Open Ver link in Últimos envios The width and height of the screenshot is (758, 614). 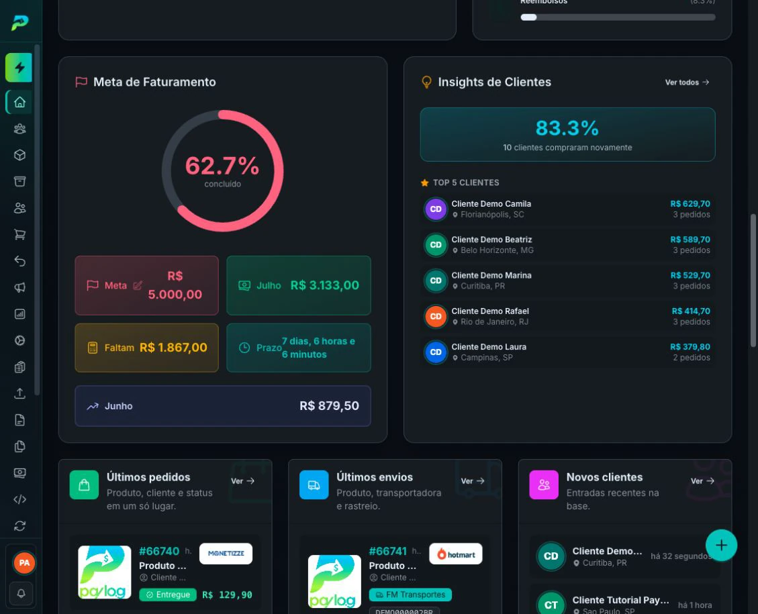(472, 480)
